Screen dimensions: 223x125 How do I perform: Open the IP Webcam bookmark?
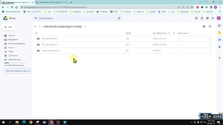coord(102,11)
